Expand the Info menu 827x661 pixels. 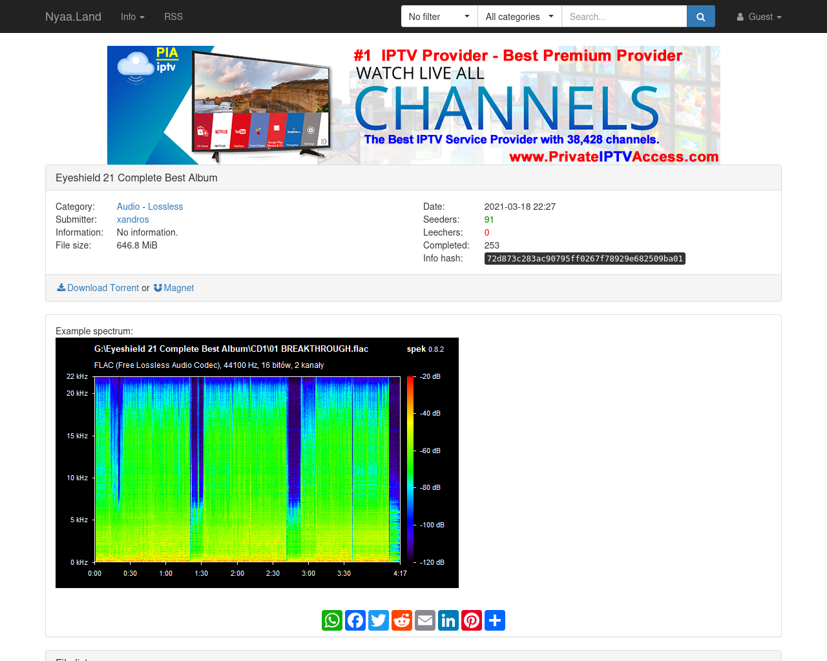[x=132, y=17]
